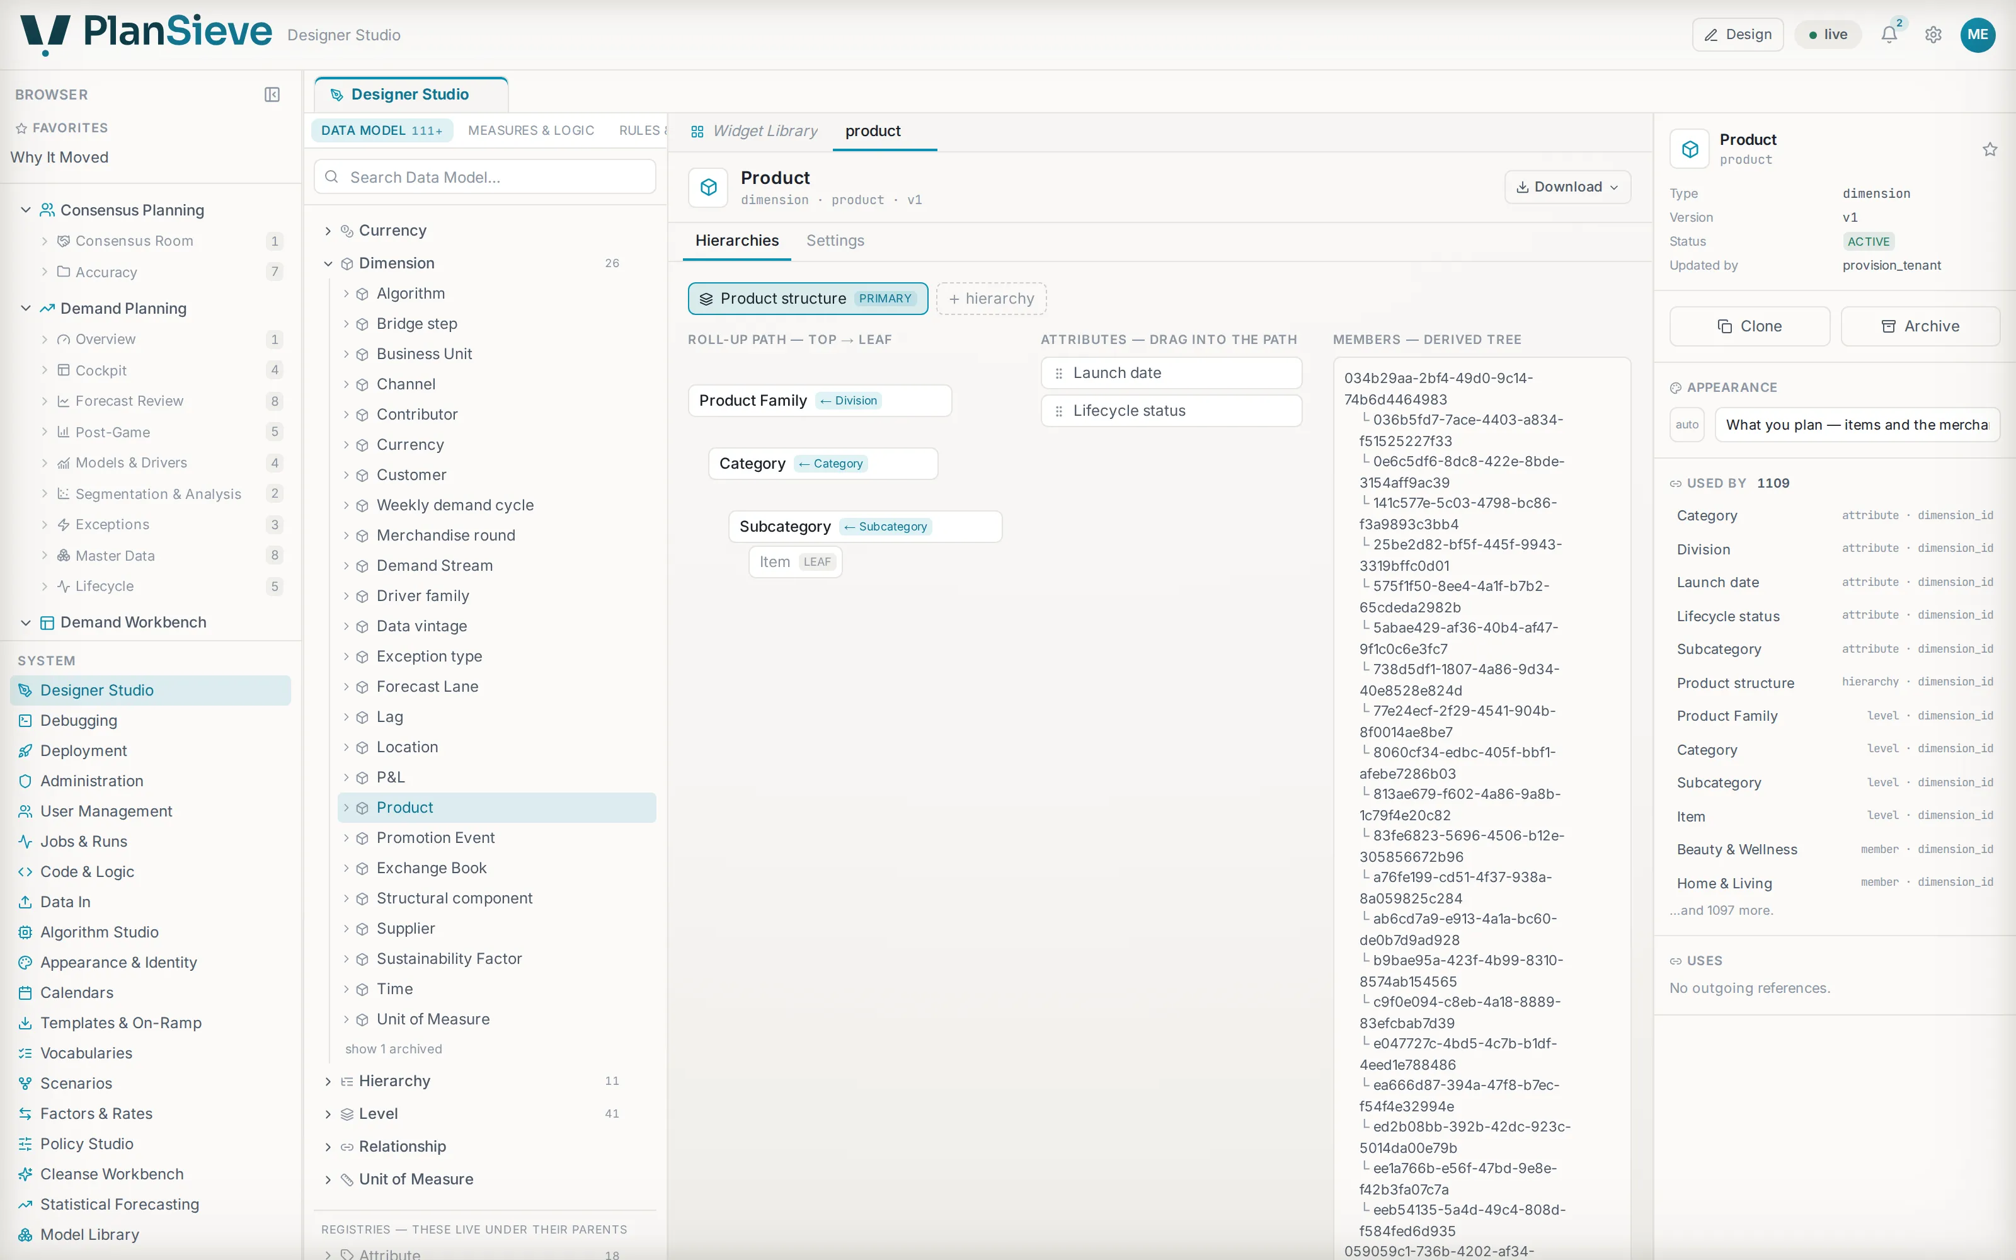Collapse the Browser sidebar panel icon
Image resolution: width=2016 pixels, height=1260 pixels.
pyautogui.click(x=272, y=94)
